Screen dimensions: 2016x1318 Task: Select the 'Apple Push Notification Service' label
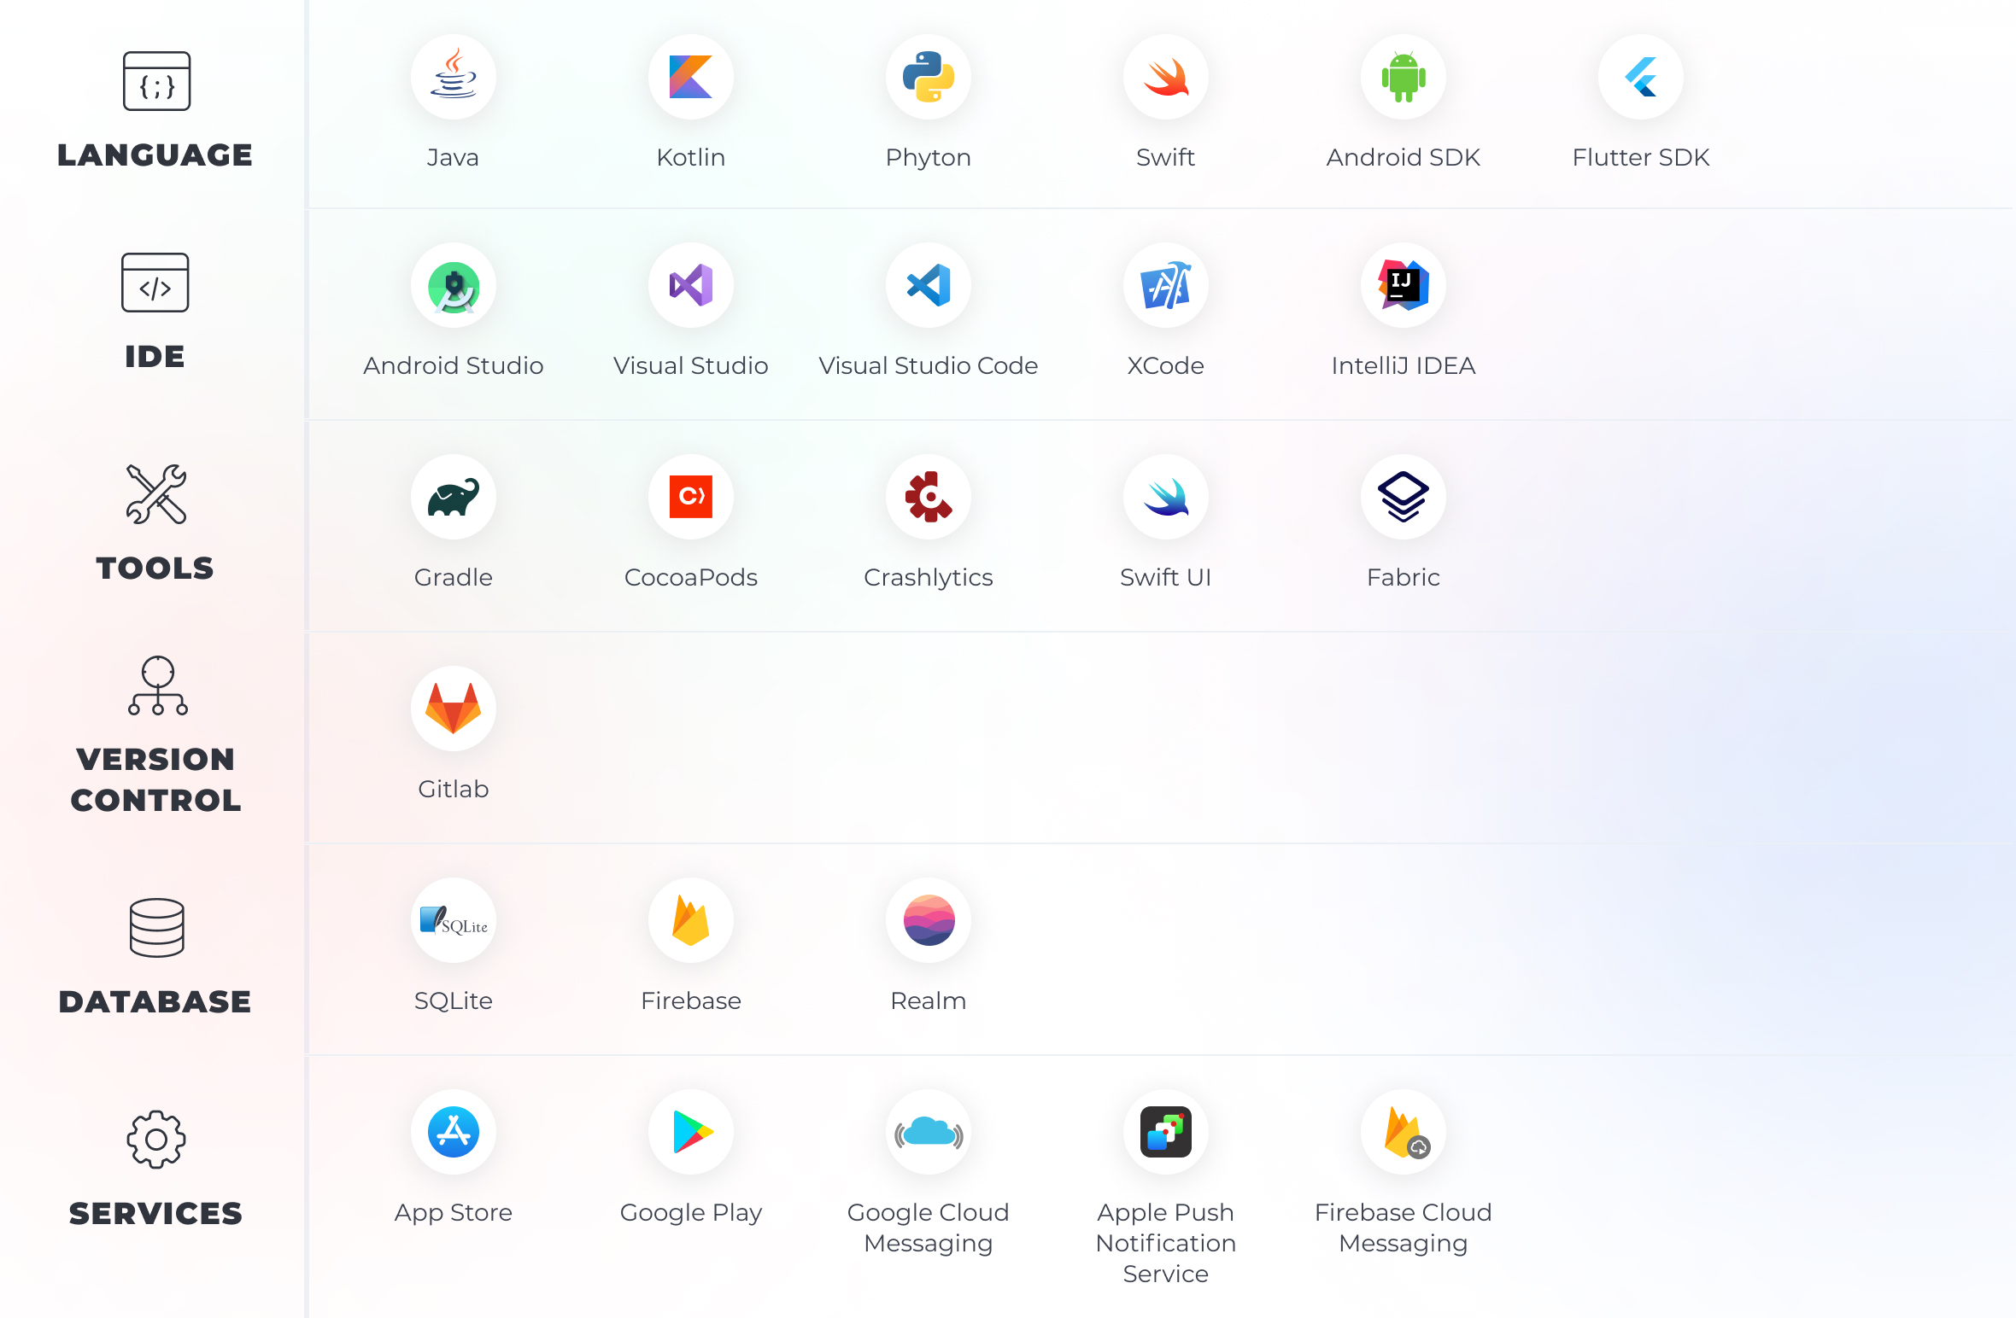(1166, 1244)
